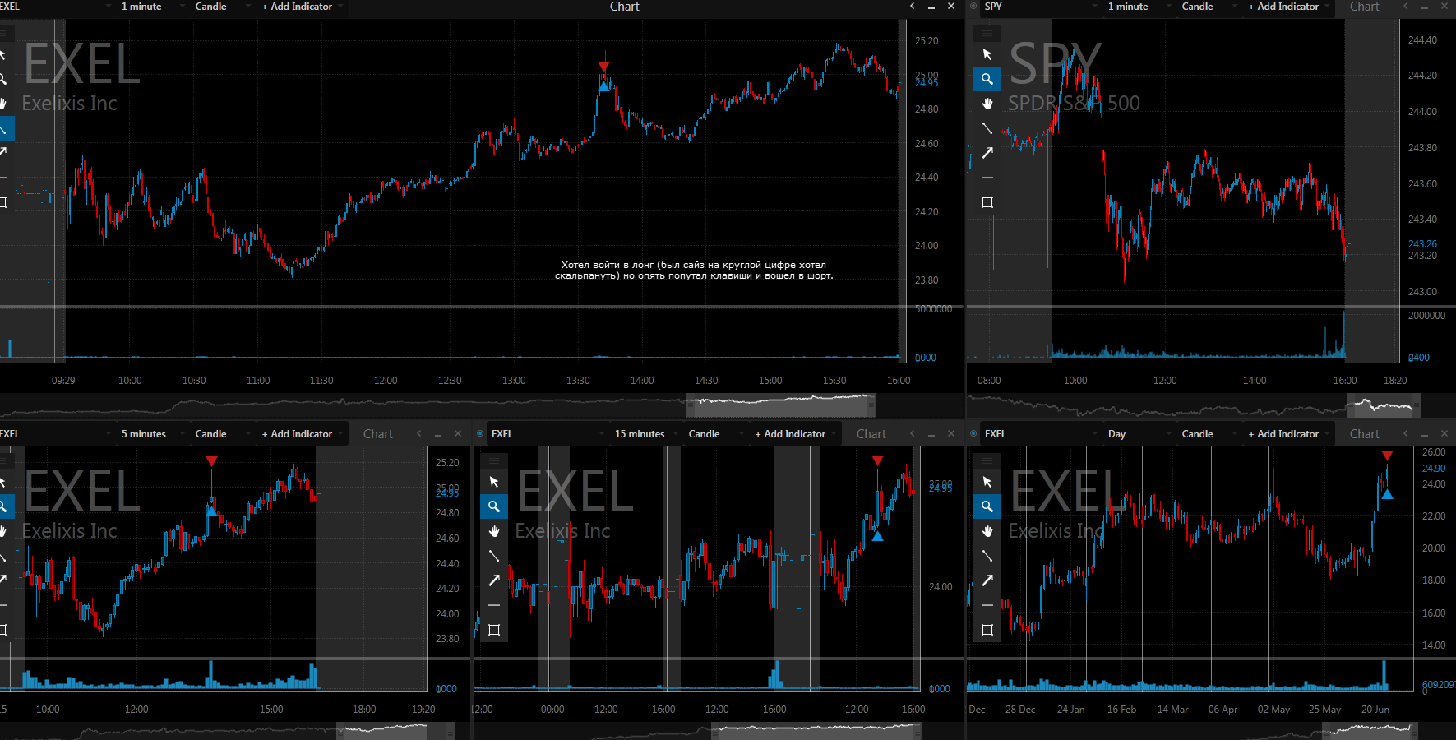Select the pointer tool in Day chart

pyautogui.click(x=987, y=482)
